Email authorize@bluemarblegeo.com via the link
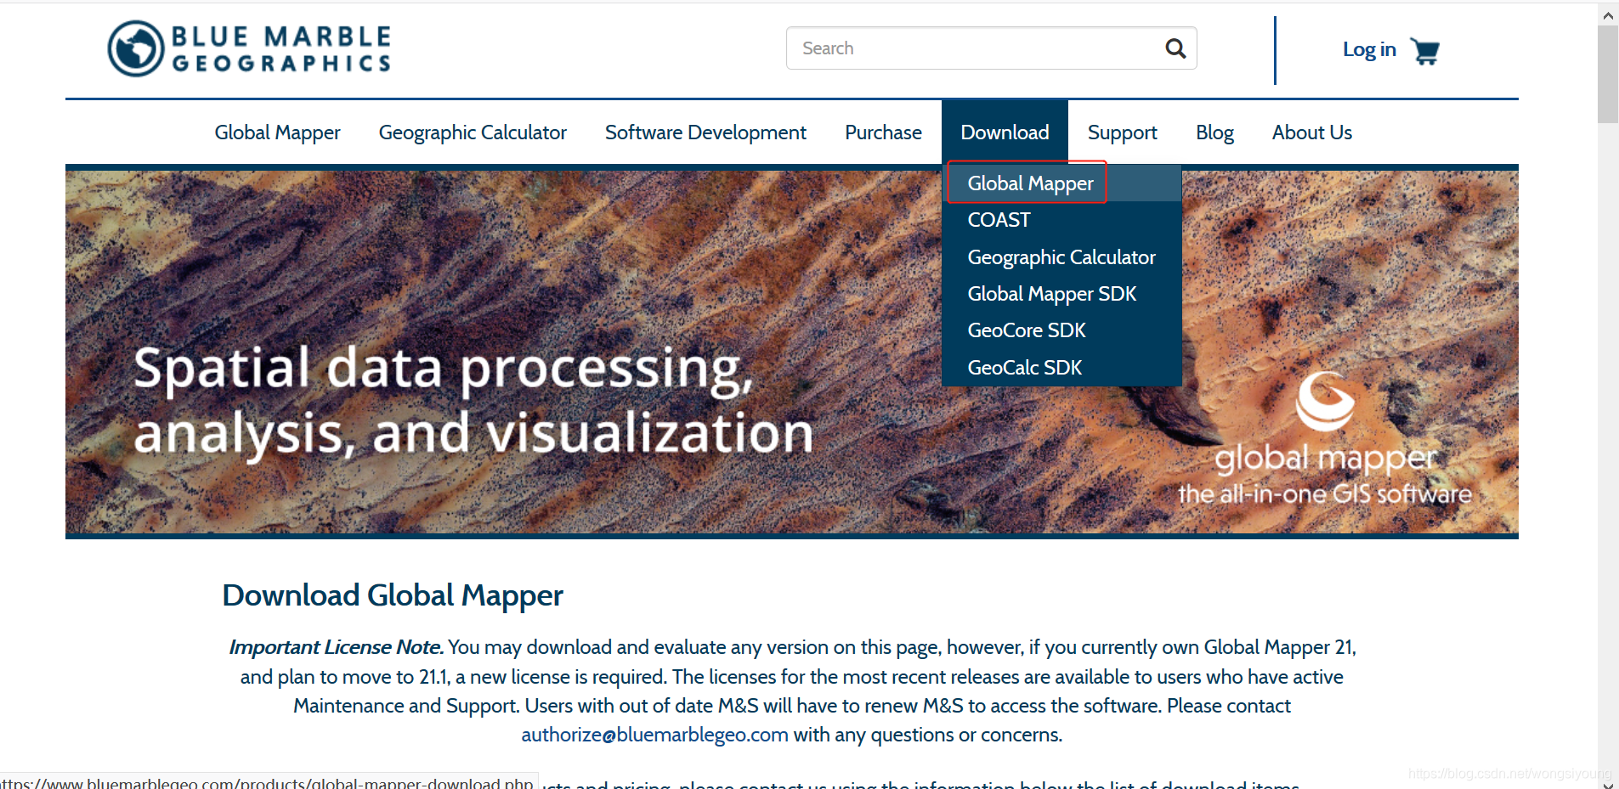The width and height of the screenshot is (1619, 789). point(654,734)
